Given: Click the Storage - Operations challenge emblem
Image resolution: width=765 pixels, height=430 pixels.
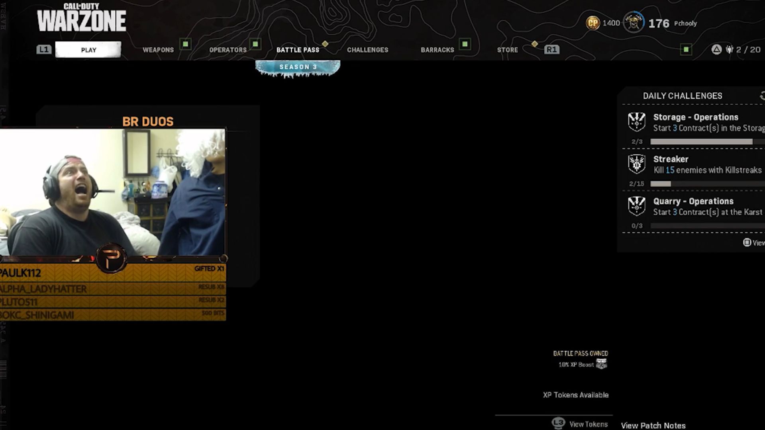Looking at the screenshot, I should (x=637, y=122).
